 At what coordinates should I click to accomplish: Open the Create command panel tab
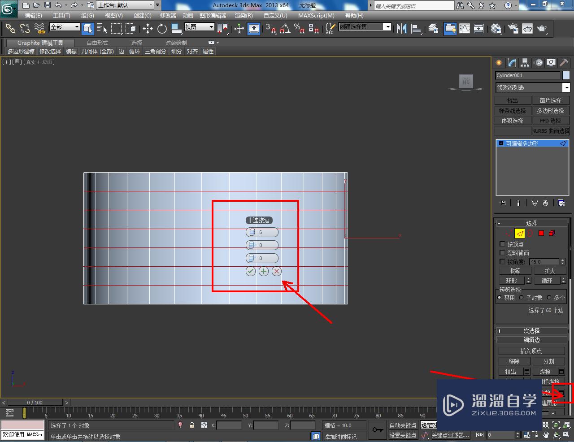499,63
